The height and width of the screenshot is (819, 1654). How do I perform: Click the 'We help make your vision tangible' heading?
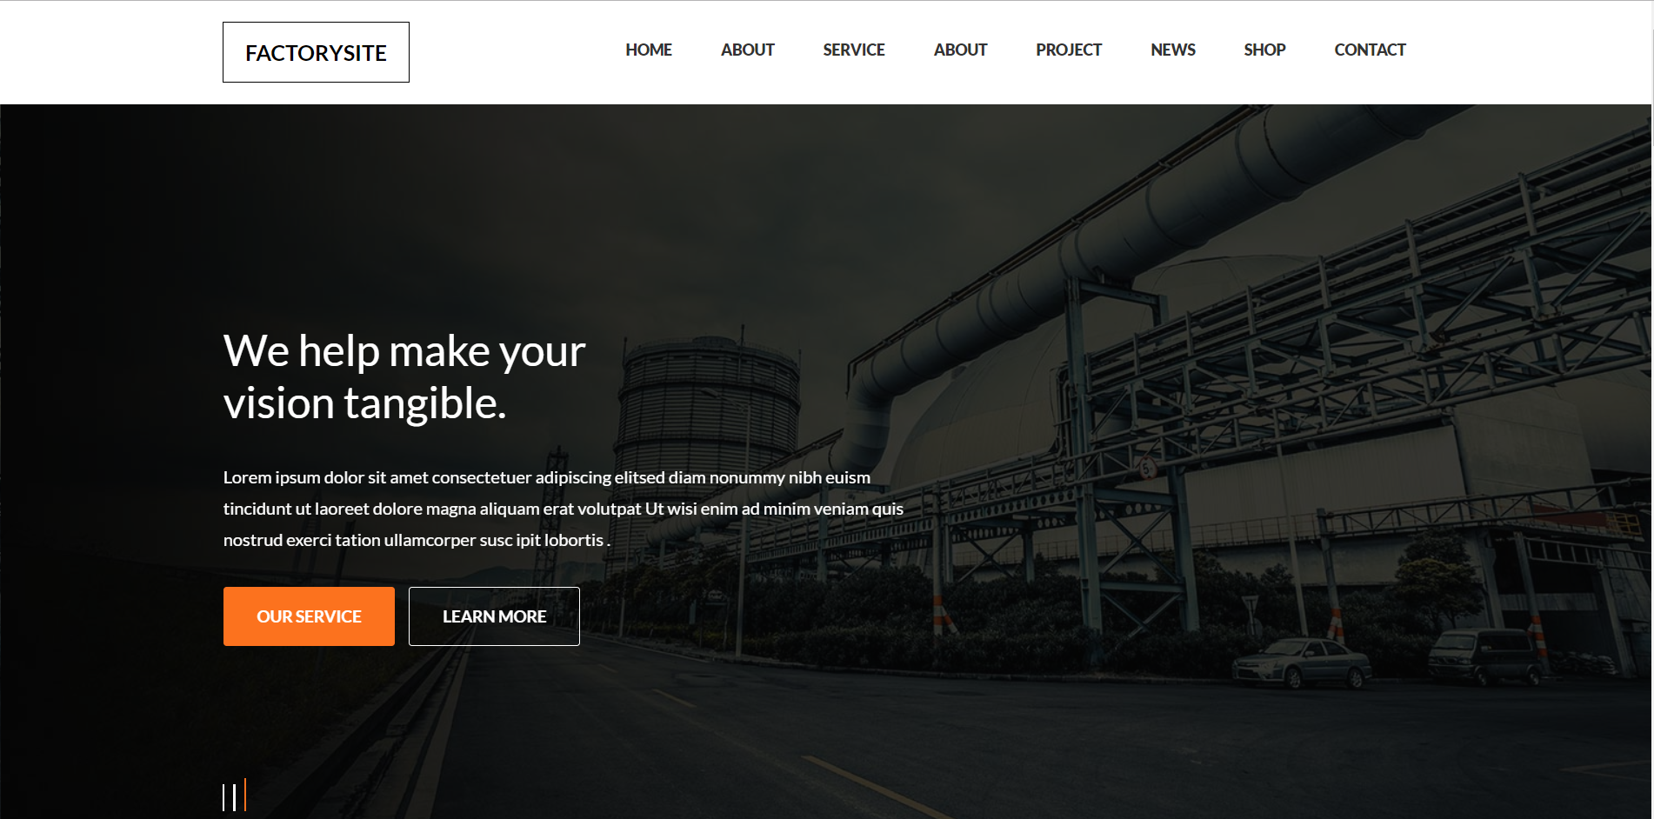tap(403, 376)
